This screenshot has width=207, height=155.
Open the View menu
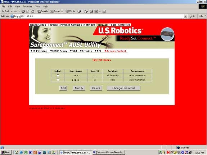pos(17,6)
